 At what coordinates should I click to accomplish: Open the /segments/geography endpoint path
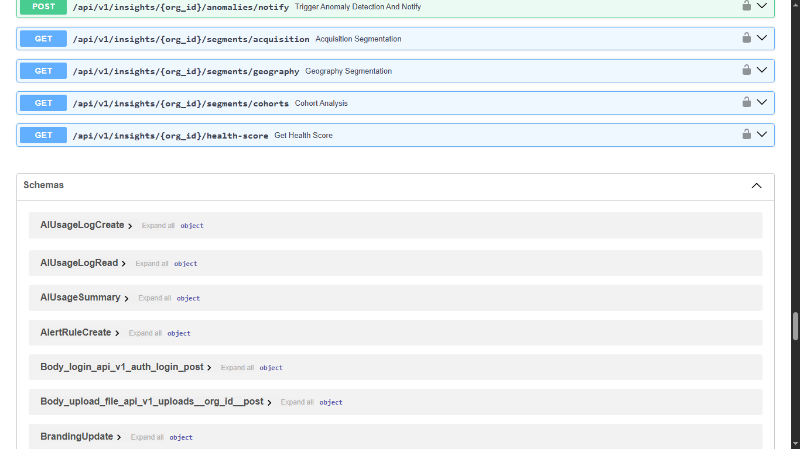click(186, 71)
